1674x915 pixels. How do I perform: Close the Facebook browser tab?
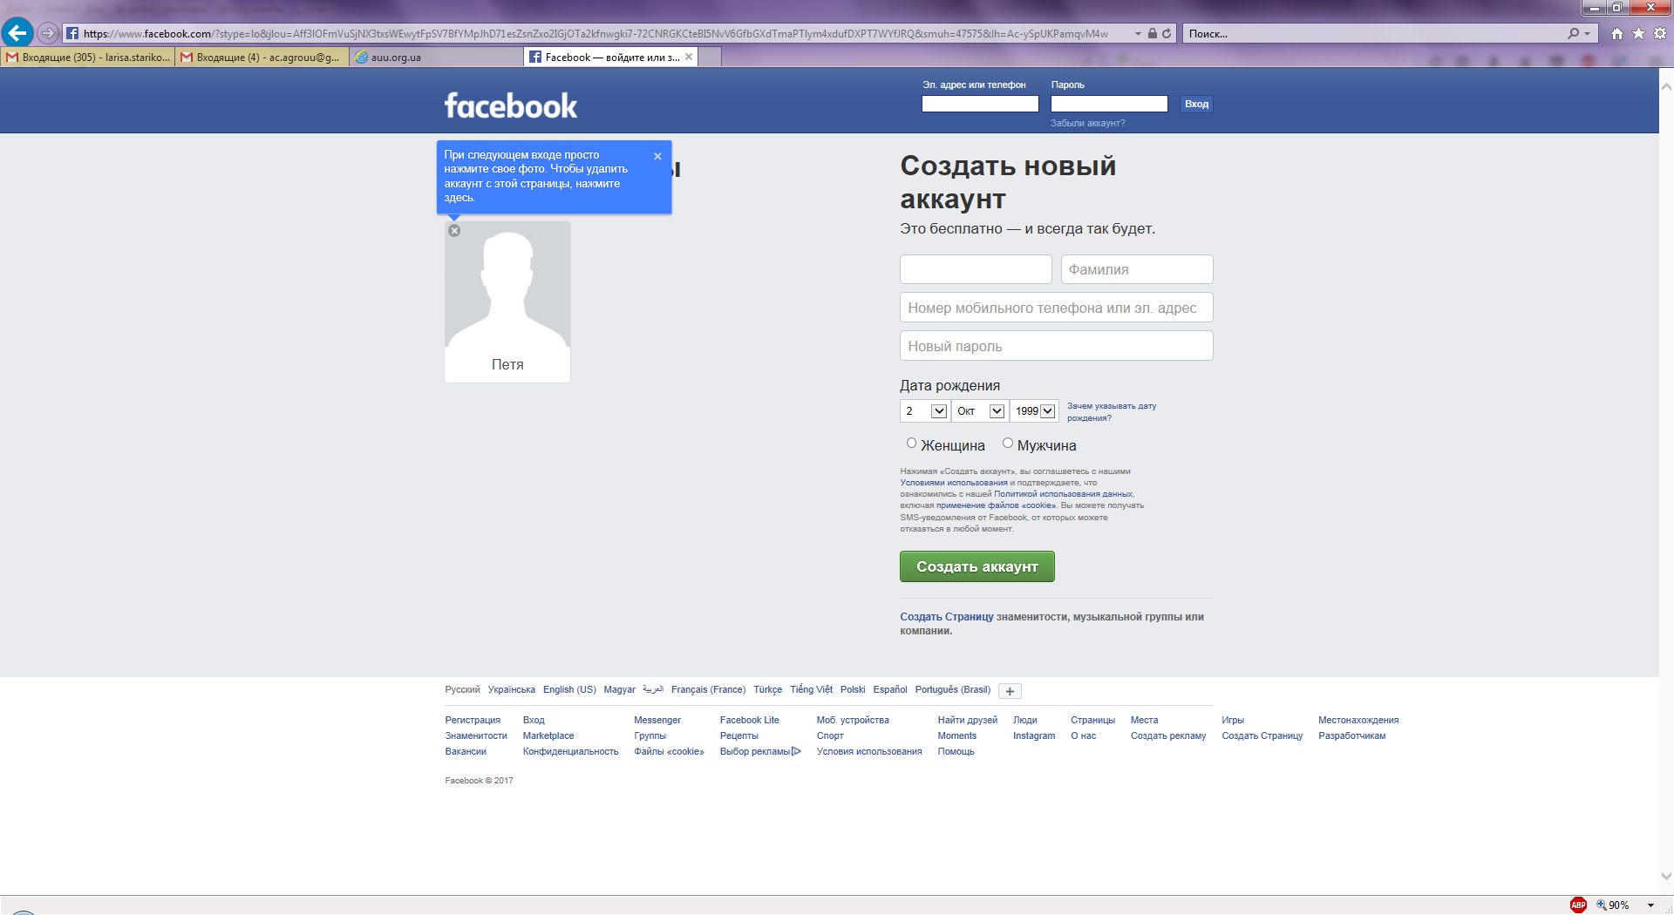[x=689, y=57]
